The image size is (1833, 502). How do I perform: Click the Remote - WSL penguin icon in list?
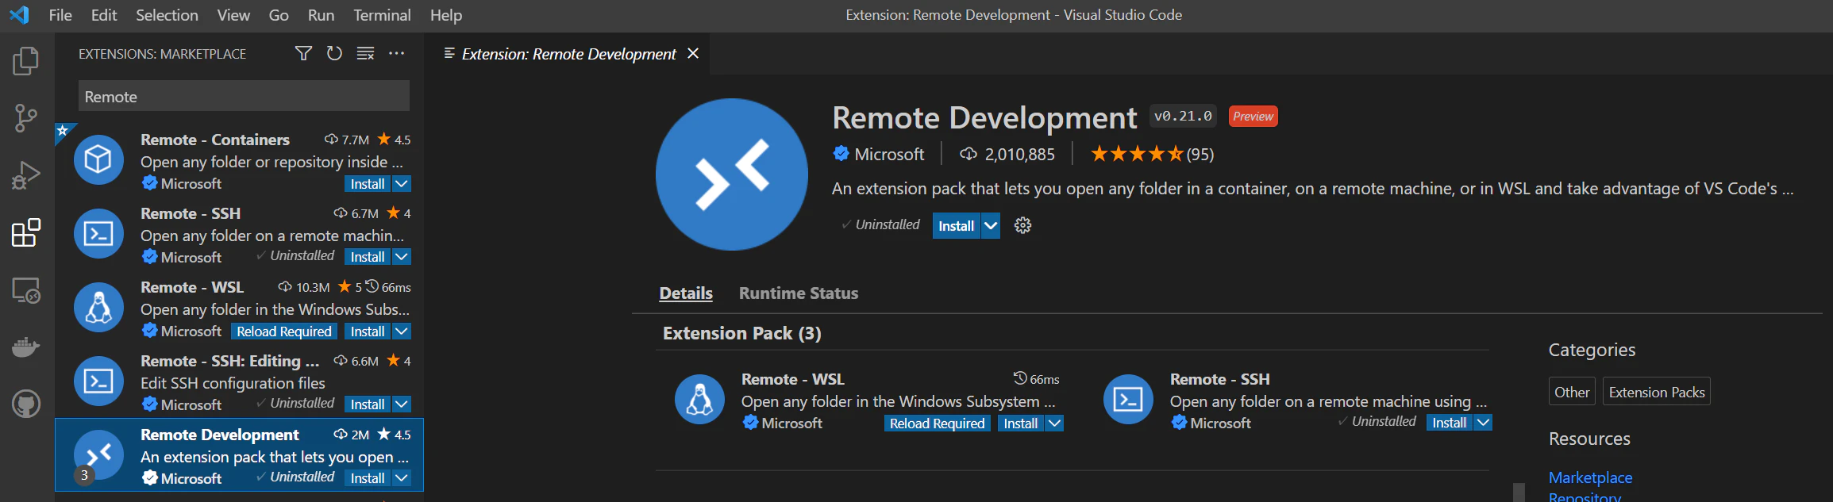98,307
